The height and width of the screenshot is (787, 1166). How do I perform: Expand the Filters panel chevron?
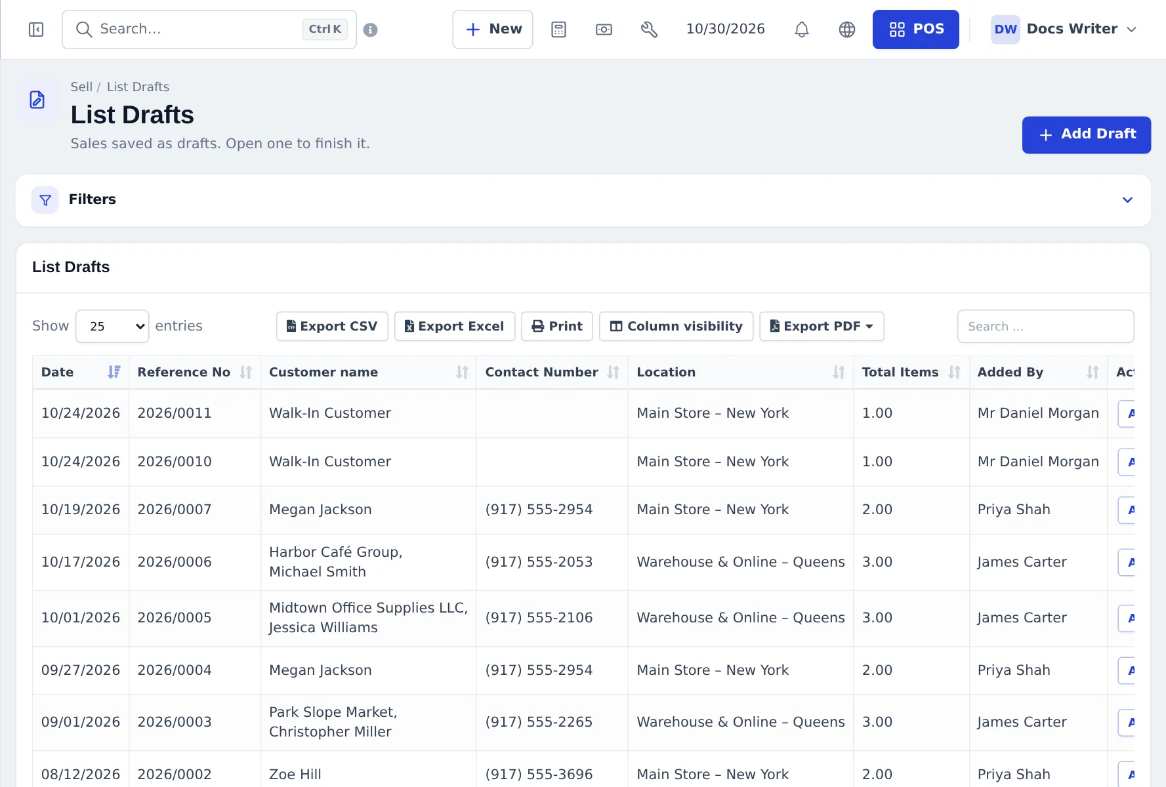click(1127, 200)
